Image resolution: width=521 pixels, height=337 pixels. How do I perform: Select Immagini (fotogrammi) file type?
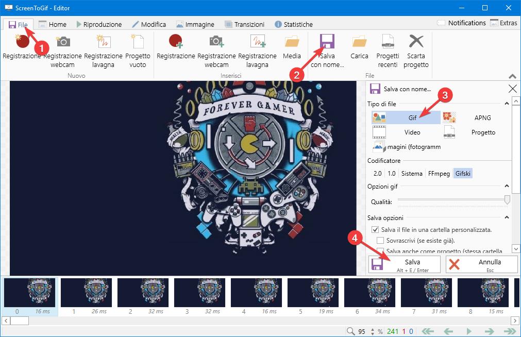point(407,146)
